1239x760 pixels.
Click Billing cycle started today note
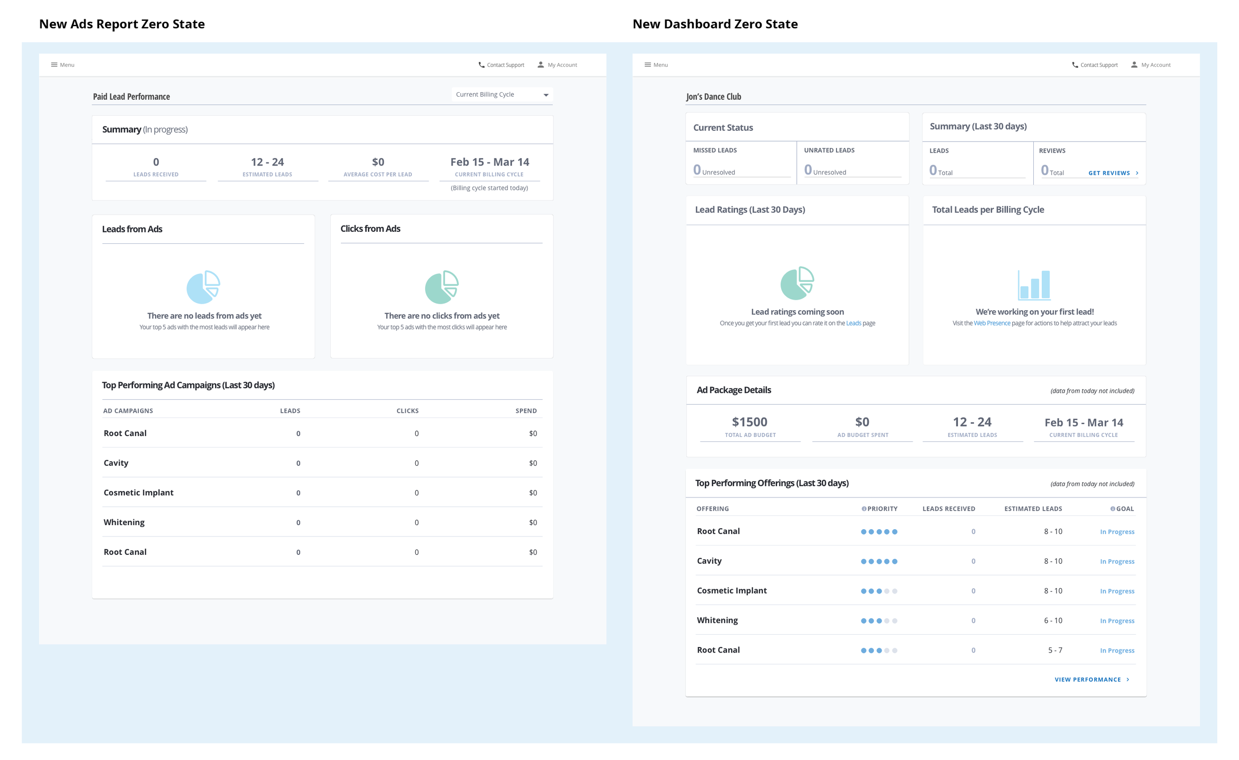pos(489,188)
